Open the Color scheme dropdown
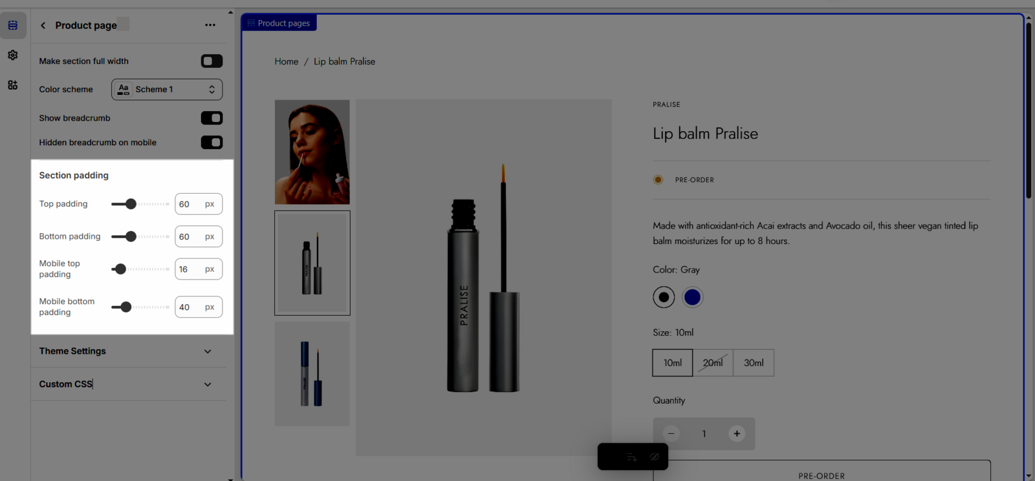 point(167,90)
